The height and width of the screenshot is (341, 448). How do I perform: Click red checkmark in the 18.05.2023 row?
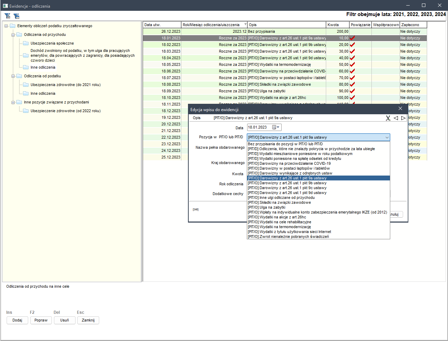[x=352, y=64]
